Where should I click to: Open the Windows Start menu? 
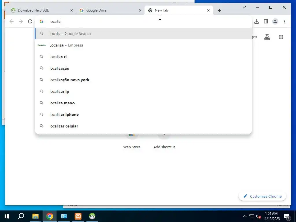pos(7,216)
